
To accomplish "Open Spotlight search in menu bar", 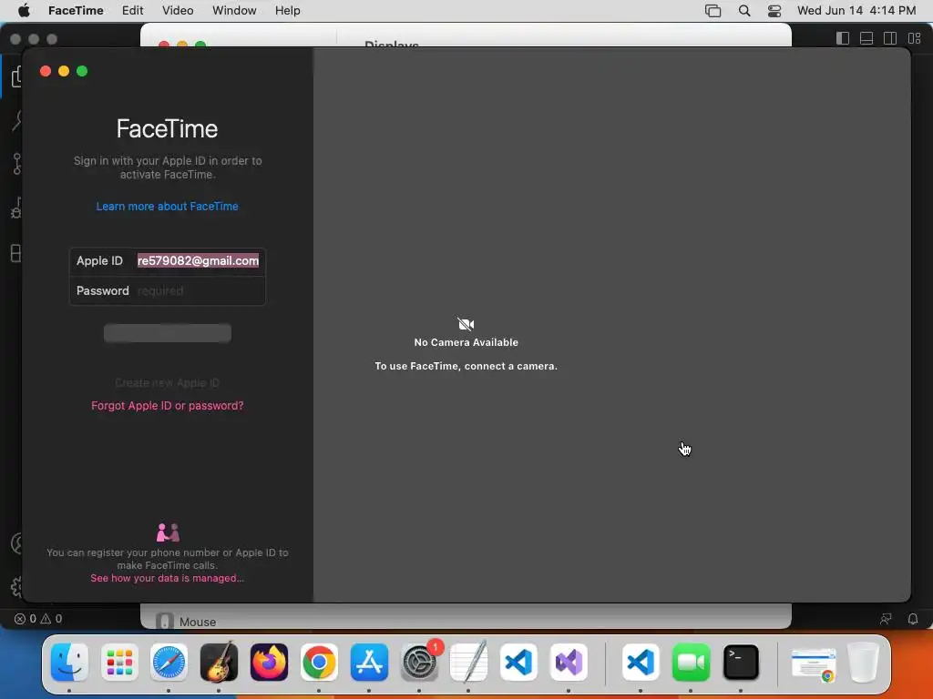I will [744, 10].
